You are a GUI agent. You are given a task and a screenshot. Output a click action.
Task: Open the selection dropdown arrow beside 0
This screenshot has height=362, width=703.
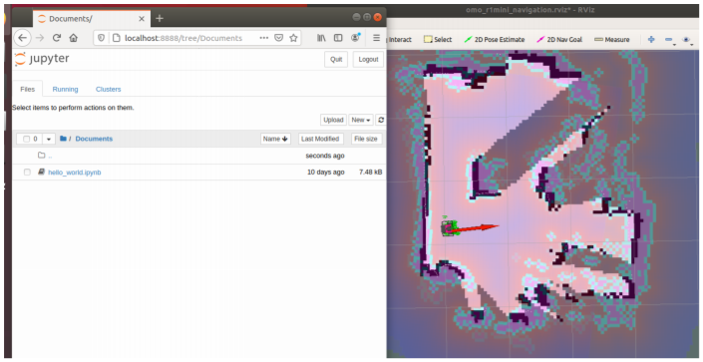49,139
